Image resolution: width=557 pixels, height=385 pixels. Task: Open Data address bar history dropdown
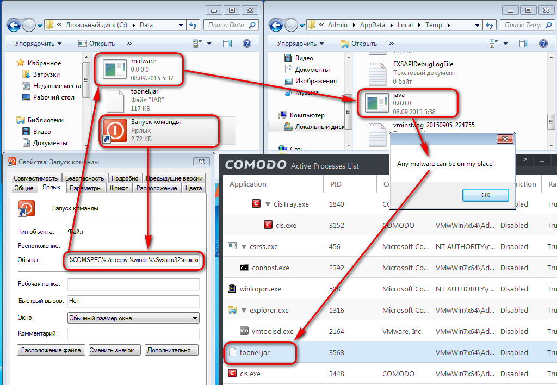pos(181,25)
